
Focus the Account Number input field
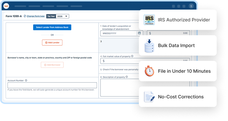point(52,85)
